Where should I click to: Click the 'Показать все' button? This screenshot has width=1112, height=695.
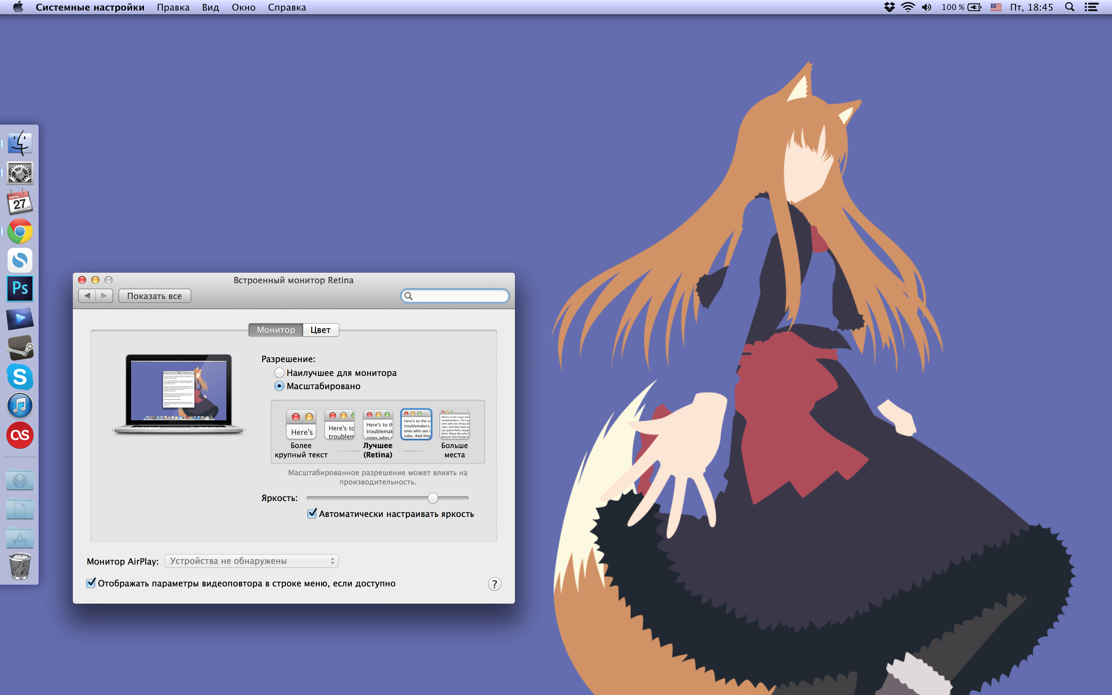pos(155,296)
